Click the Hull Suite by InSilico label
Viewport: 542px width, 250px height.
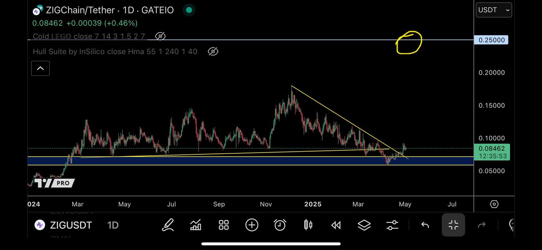(115, 51)
